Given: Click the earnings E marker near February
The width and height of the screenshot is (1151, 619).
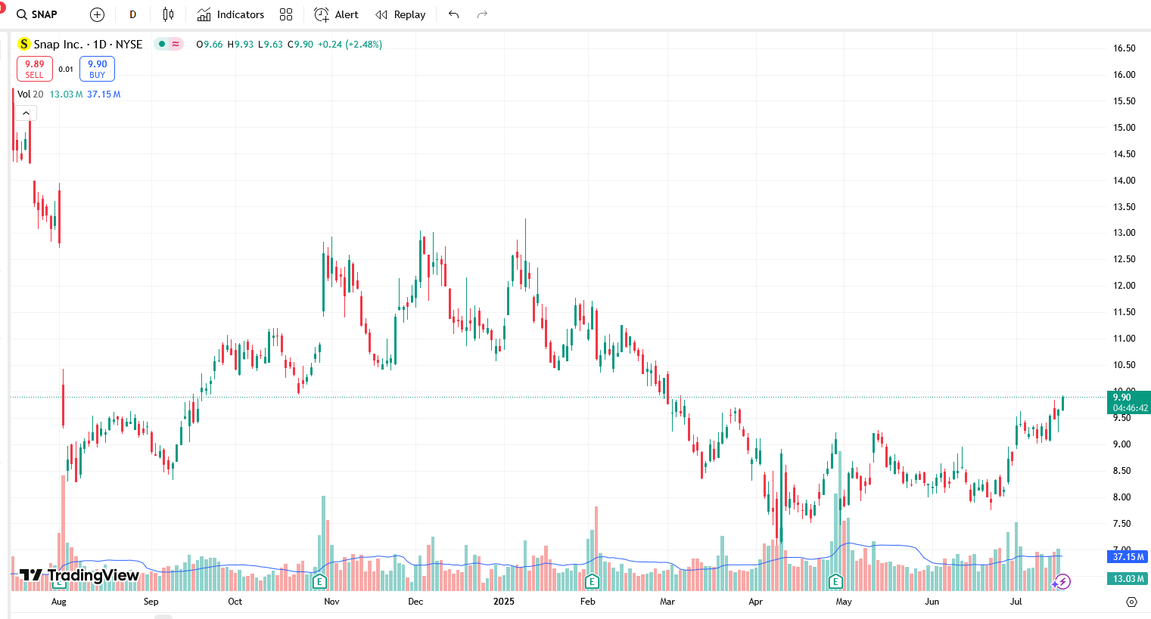Looking at the screenshot, I should click(x=593, y=581).
